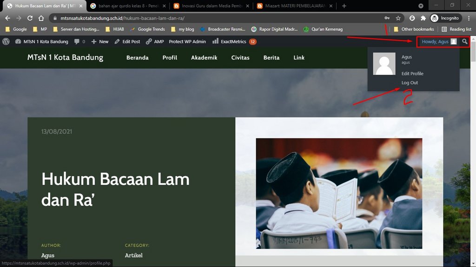The width and height of the screenshot is (476, 267).
Task: Open the MP bookmark folder
Action: click(40, 29)
